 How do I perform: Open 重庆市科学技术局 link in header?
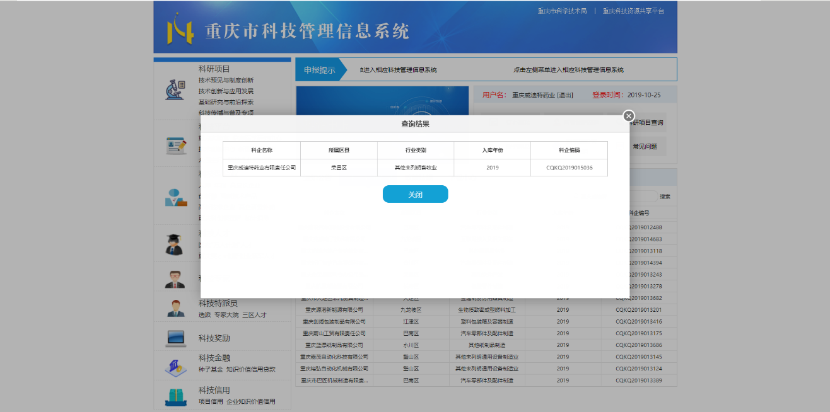[x=562, y=11]
